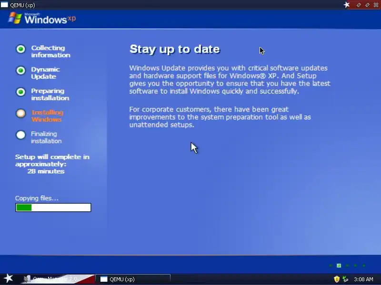
Task: Click the white star icon in the title bar
Action: click(x=347, y=5)
